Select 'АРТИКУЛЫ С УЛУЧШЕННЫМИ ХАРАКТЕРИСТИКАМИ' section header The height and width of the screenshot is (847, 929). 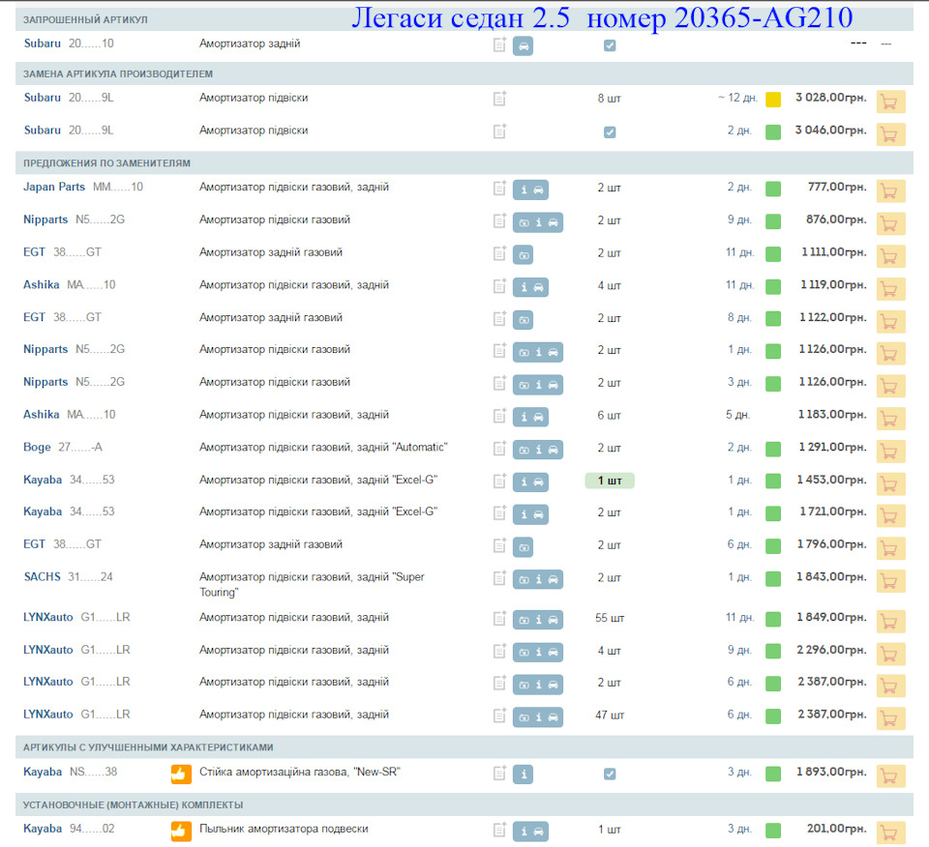point(148,747)
